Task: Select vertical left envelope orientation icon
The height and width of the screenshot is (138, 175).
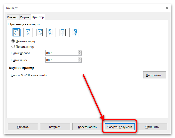Action: (x=51, y=32)
